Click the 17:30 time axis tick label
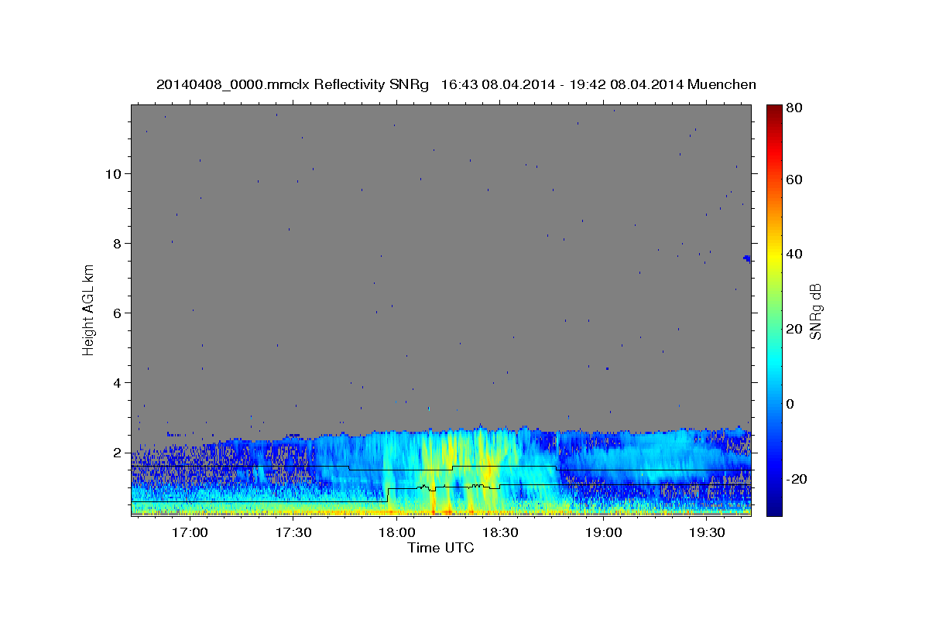The height and width of the screenshot is (619, 929). pos(293,533)
